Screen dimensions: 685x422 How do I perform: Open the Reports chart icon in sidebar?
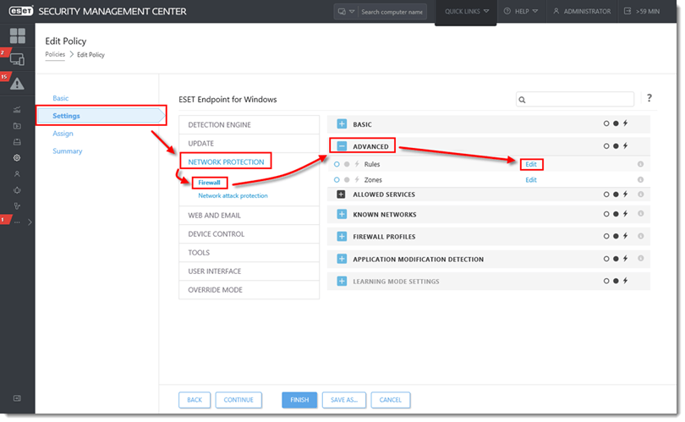click(x=17, y=110)
